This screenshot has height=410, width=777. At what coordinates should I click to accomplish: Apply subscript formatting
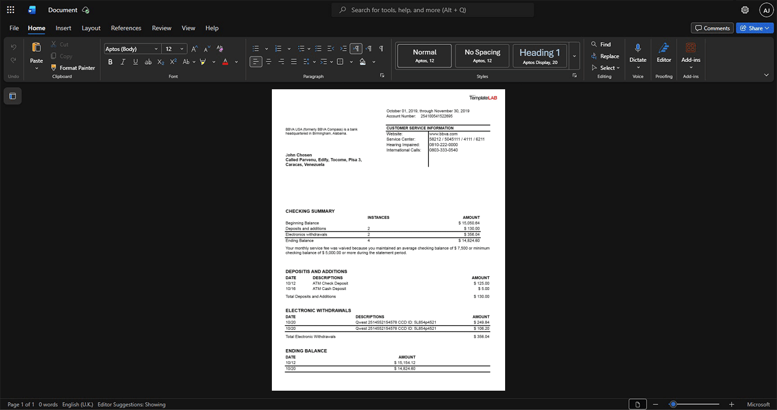click(160, 61)
